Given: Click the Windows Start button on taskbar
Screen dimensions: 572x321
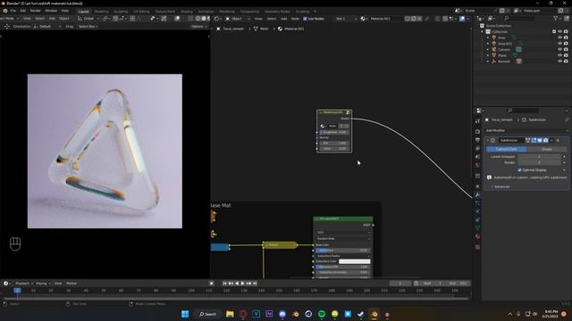Looking at the screenshot, I should point(185,314).
